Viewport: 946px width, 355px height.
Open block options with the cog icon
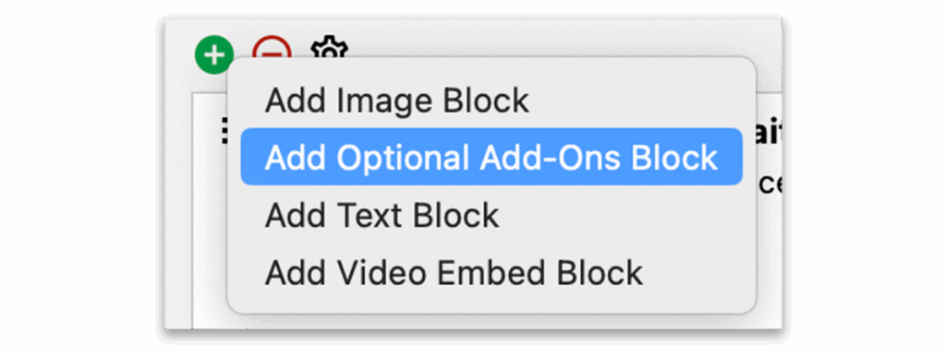click(329, 48)
